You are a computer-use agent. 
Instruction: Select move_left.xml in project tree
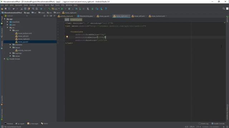22,36
